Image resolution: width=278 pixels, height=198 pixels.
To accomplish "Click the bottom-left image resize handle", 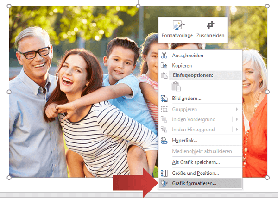I will [9, 178].
